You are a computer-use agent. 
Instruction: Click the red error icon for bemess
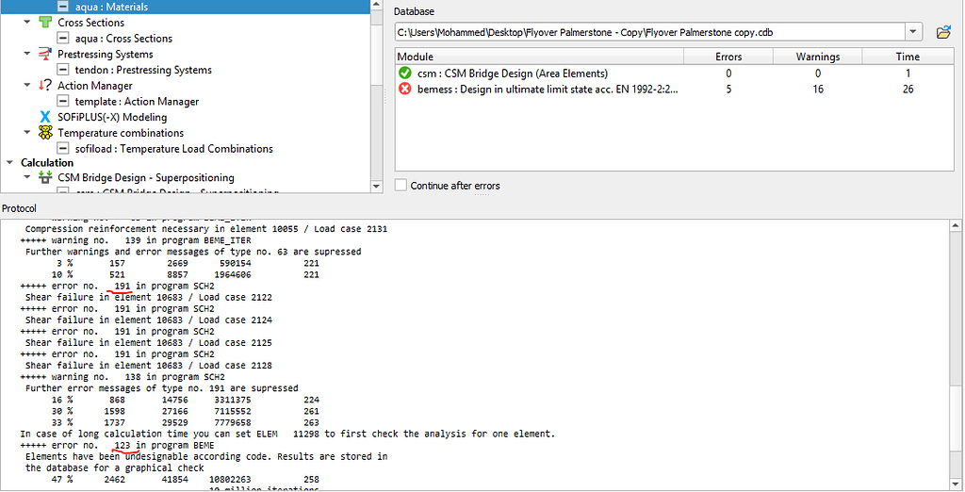405,89
